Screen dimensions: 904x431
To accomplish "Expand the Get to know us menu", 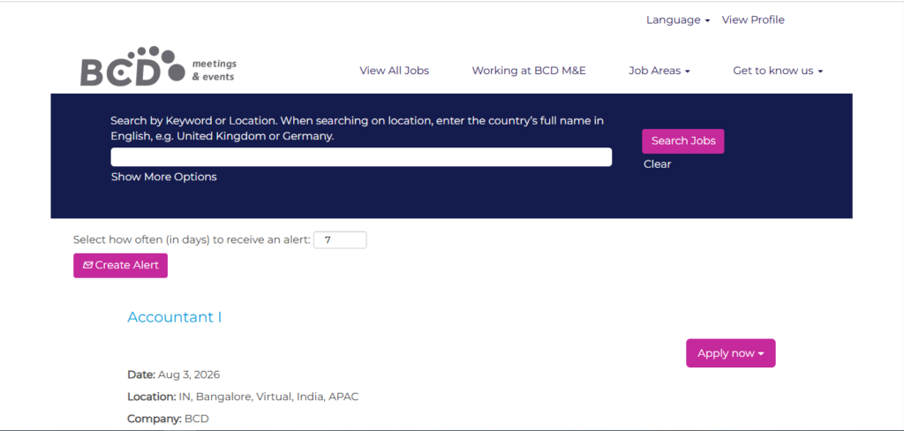I will [778, 71].
